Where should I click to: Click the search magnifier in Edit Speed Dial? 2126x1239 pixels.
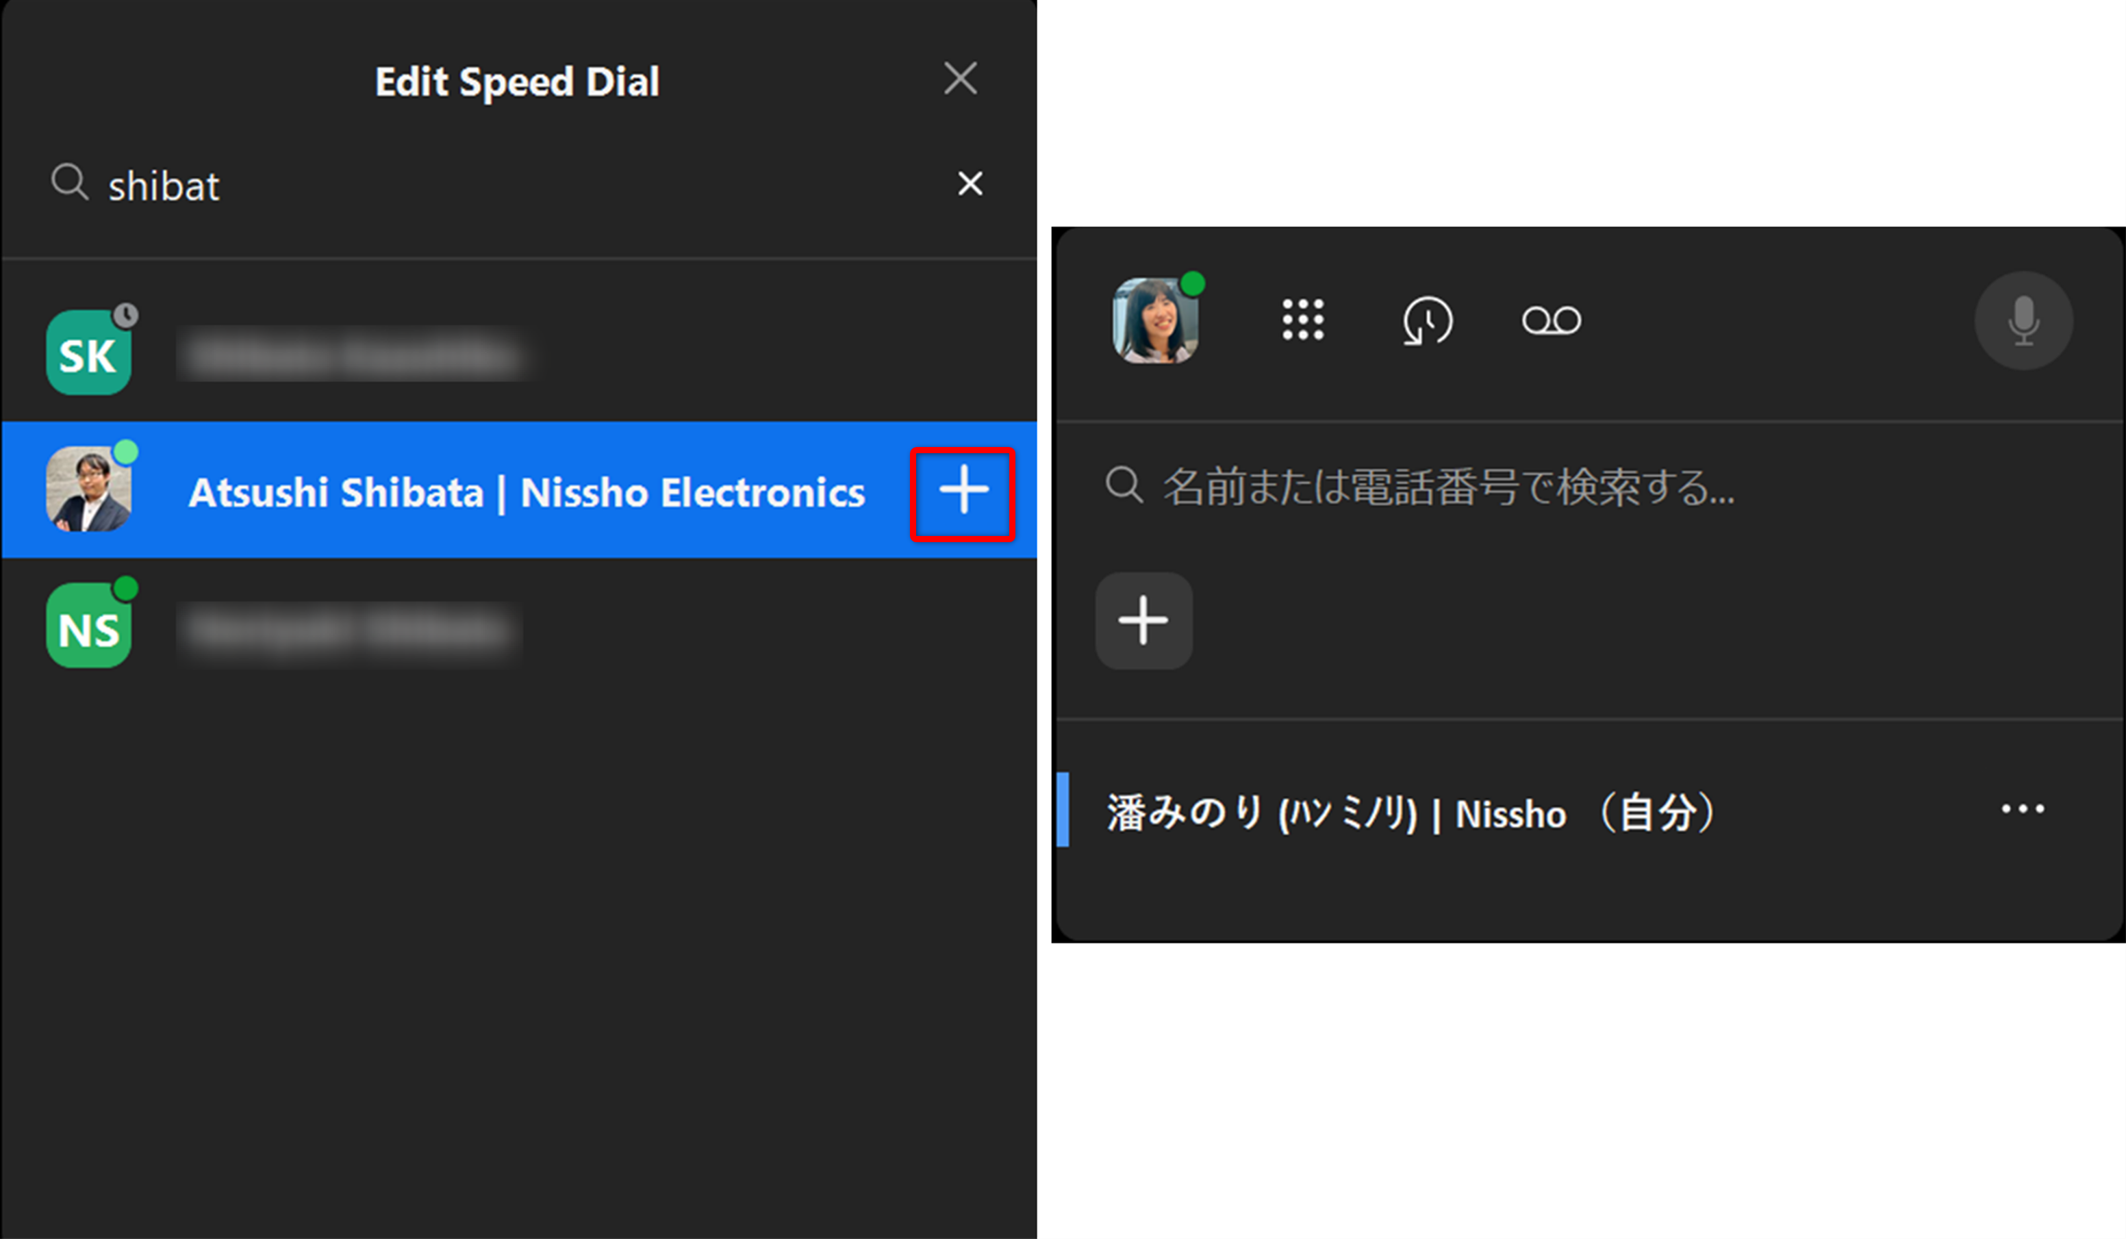(69, 182)
